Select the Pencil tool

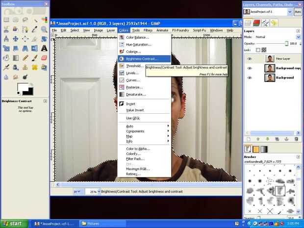click(x=25, y=58)
